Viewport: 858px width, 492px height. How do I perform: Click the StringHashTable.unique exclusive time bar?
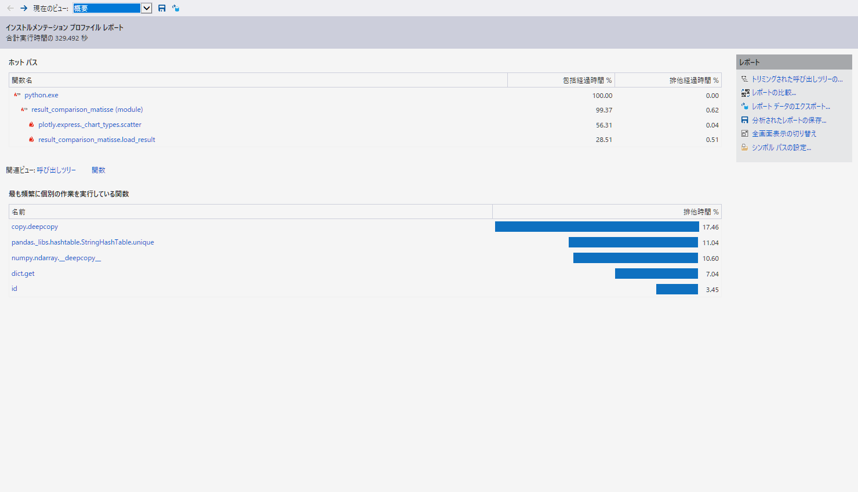tap(633, 242)
